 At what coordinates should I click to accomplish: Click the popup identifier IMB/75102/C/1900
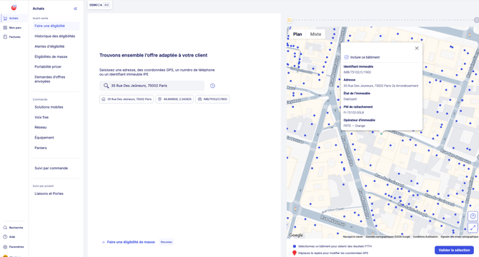(x=357, y=72)
